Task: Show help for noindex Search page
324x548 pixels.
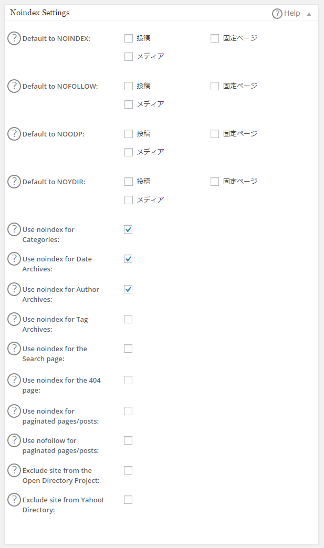Action: 14,349
